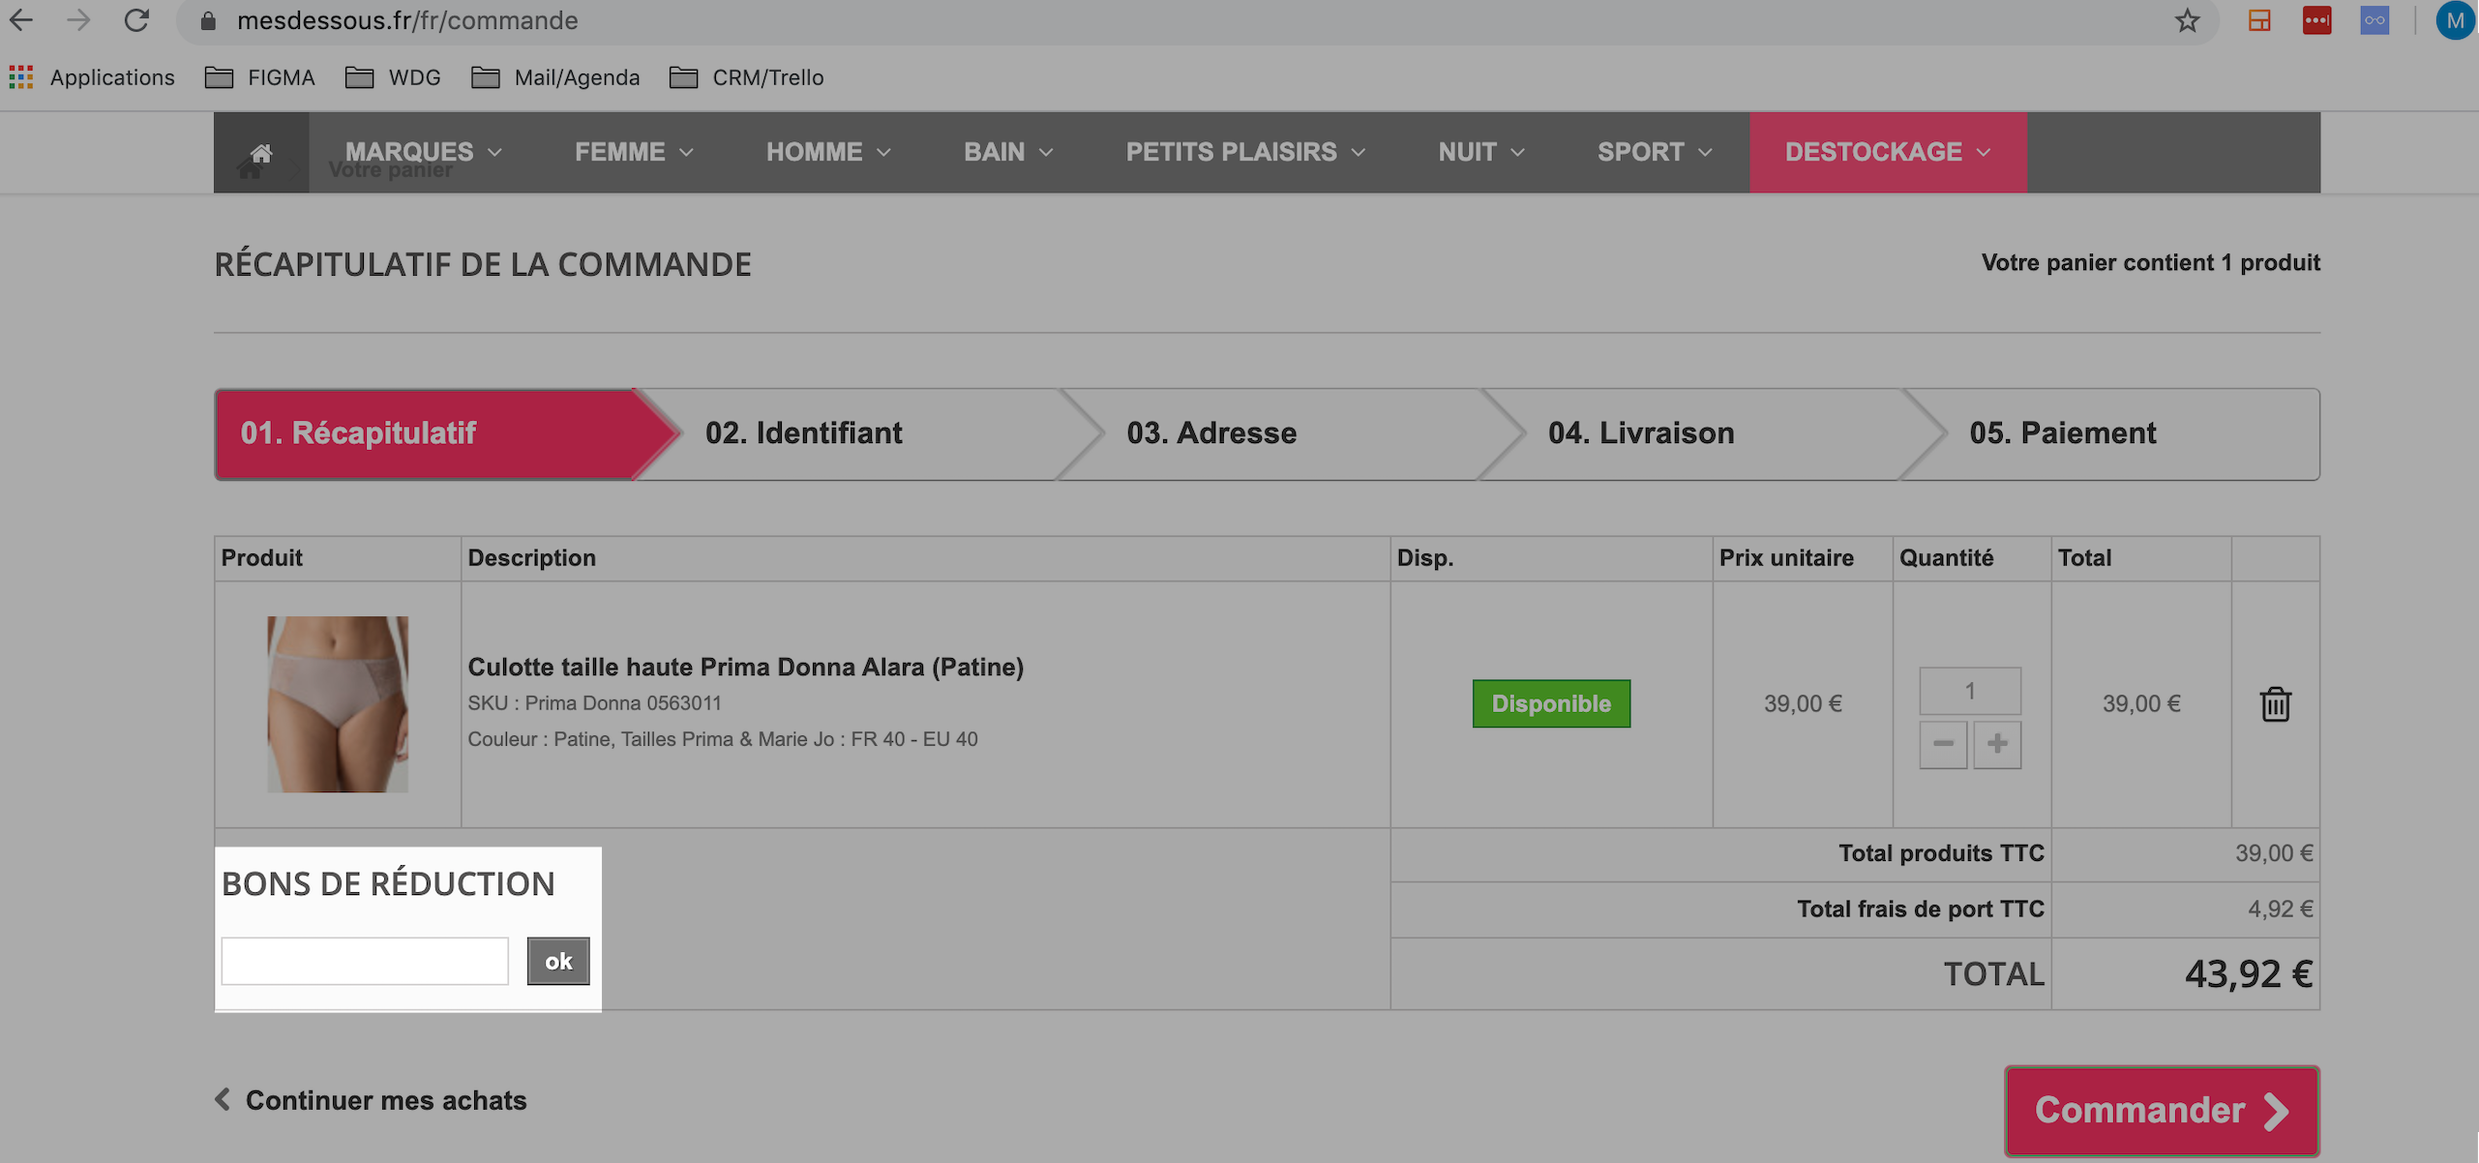2479x1163 pixels.
Task: Open the FIGMA bookmarks folder
Action: [x=260, y=77]
